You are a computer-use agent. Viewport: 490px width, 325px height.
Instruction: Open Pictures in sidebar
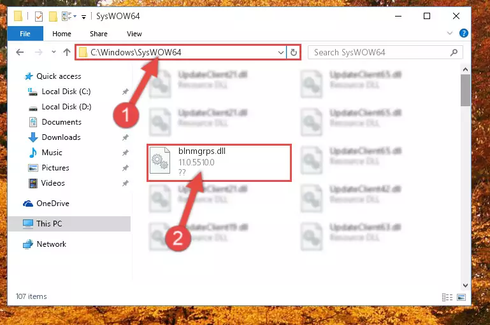tap(55, 168)
